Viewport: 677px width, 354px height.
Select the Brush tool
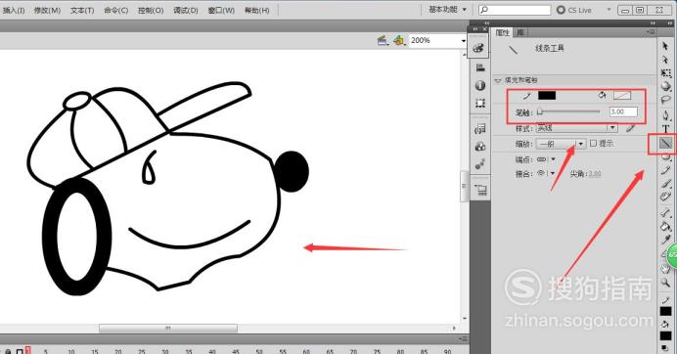coord(666,184)
